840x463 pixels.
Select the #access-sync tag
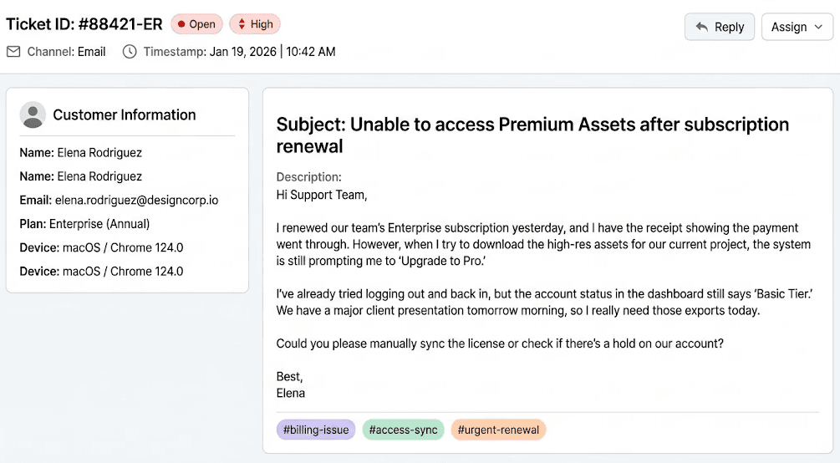coord(403,430)
